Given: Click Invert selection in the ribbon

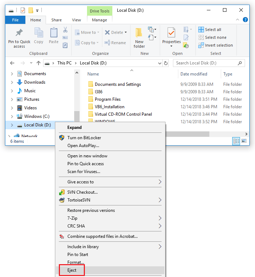Looking at the screenshot, I should pyautogui.click(x=215, y=45).
